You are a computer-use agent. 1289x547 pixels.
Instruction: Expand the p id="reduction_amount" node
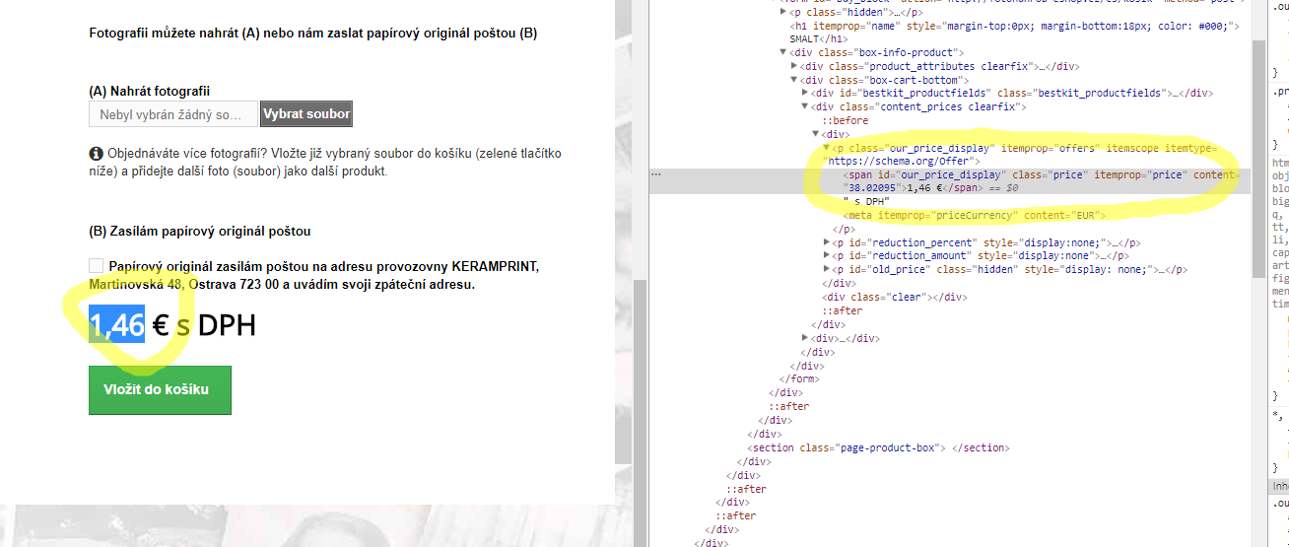pos(827,255)
